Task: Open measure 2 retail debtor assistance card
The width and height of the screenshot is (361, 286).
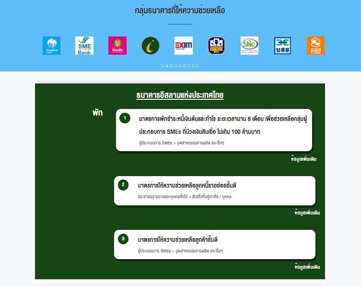Action: pyautogui.click(x=214, y=191)
